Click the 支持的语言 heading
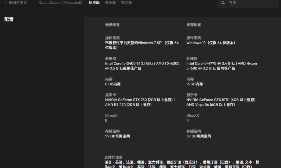This screenshot has height=168, width=281. coord(113,157)
